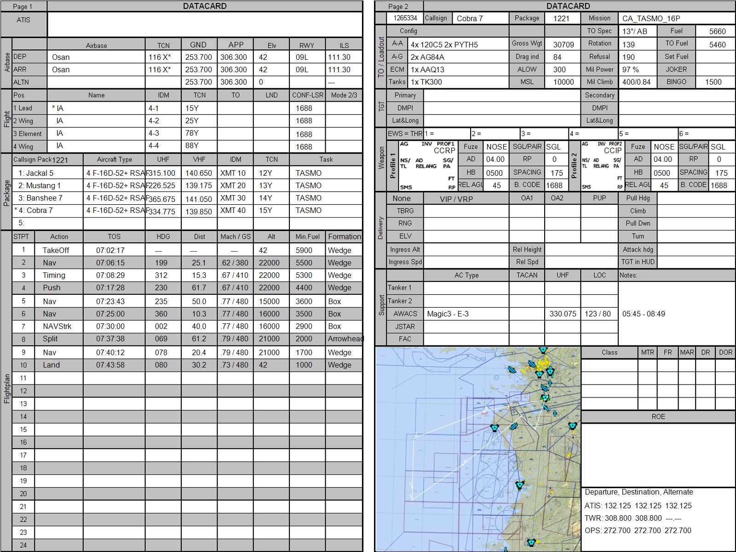The height and width of the screenshot is (552, 736).
Task: Open the Page 1 datacard tab
Action: 23,6
